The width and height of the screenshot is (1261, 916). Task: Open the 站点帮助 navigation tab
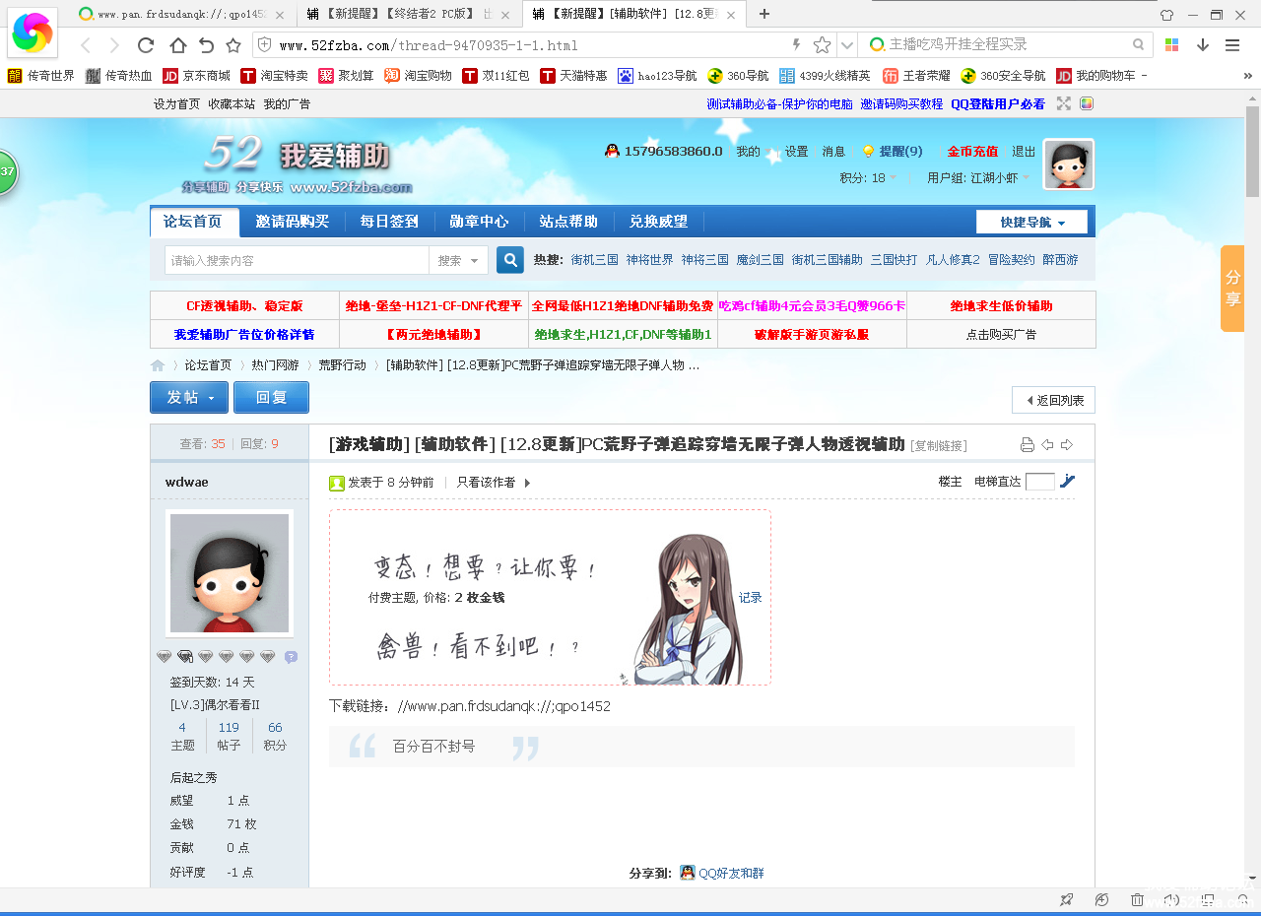click(x=568, y=222)
